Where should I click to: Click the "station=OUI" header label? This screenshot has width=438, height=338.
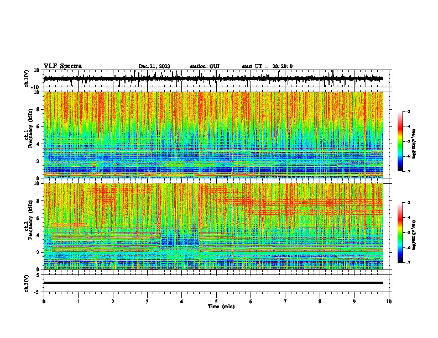(205, 66)
